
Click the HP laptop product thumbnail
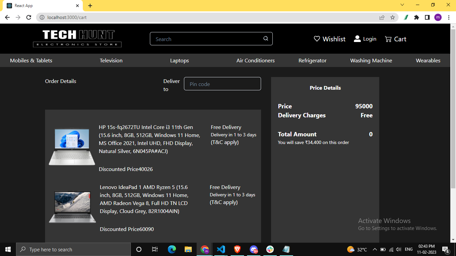pyautogui.click(x=71, y=147)
